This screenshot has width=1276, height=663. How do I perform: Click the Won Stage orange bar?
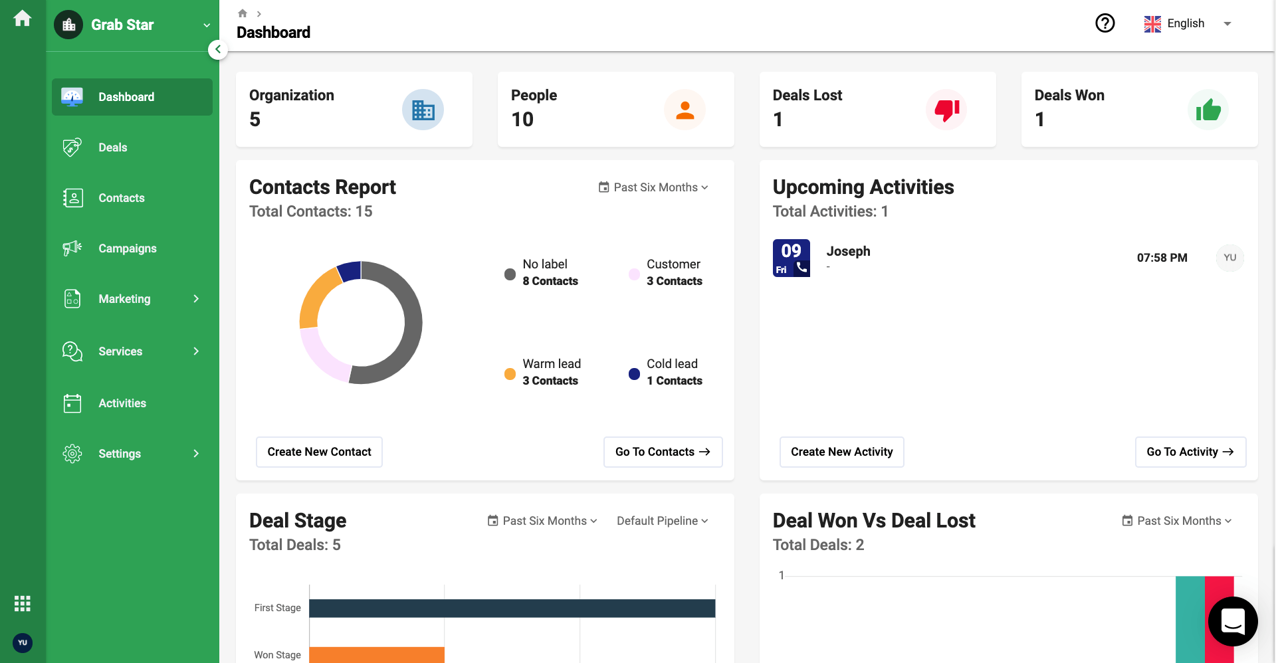(x=377, y=654)
